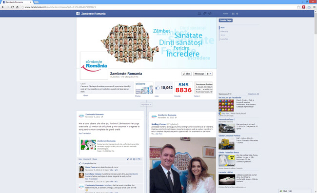This screenshot has width=317, height=193.
Task: Open the account settings dropdown in the header
Action: coord(237,14)
